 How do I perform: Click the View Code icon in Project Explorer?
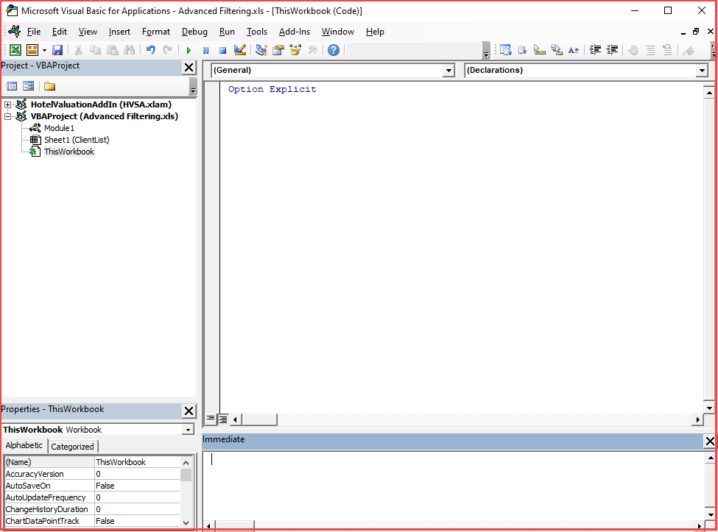click(13, 86)
